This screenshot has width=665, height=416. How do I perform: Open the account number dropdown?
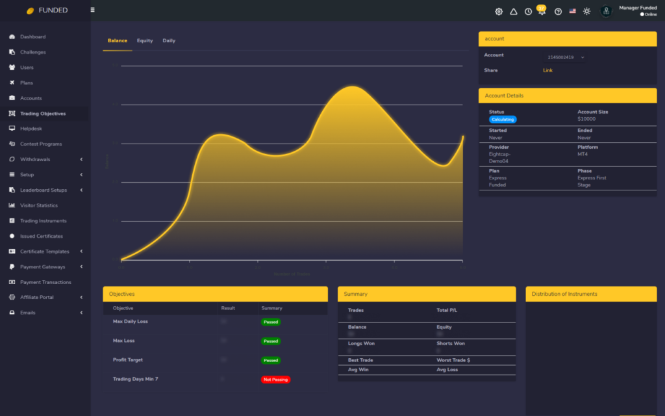565,57
